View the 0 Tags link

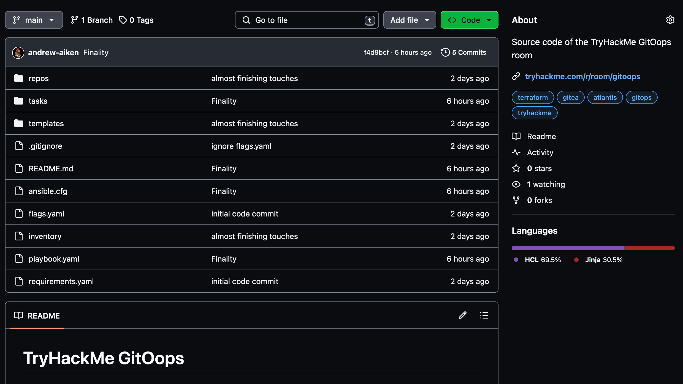pyautogui.click(x=136, y=20)
